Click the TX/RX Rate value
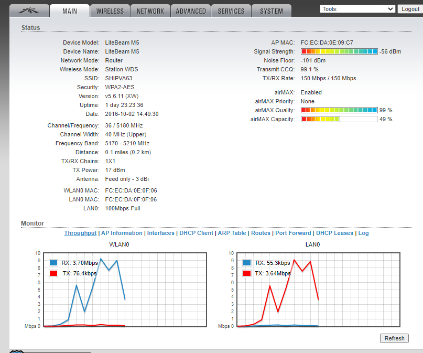This screenshot has width=423, height=353. pyautogui.click(x=328, y=78)
